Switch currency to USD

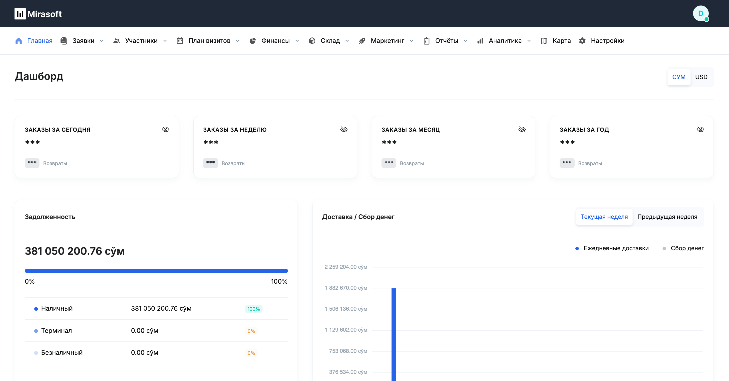click(701, 77)
